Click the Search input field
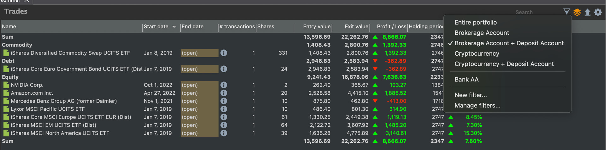 tap(537, 12)
